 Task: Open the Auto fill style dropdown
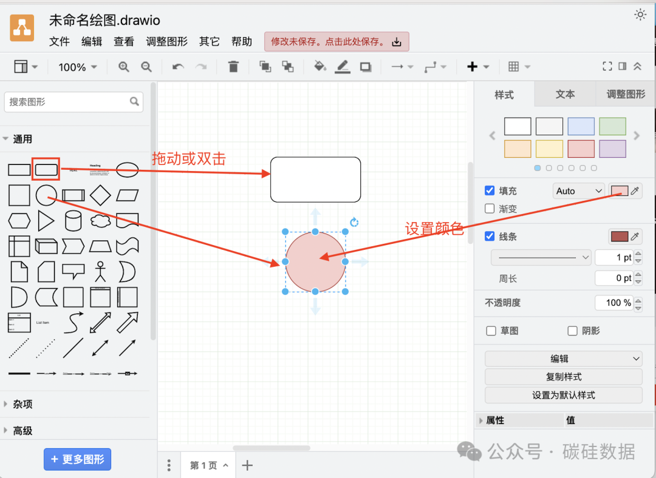click(578, 191)
